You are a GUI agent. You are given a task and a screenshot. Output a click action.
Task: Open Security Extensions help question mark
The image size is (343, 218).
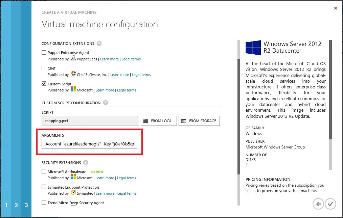point(86,162)
